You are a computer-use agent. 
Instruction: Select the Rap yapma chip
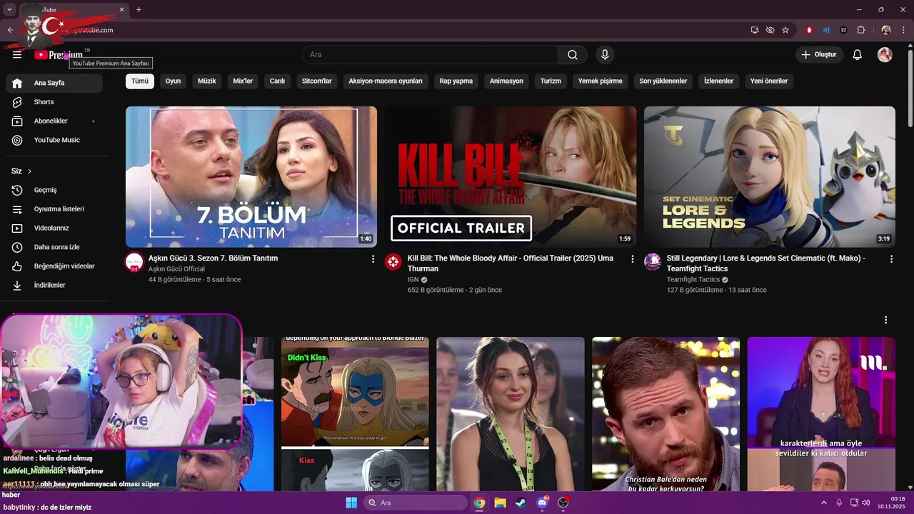pos(456,81)
